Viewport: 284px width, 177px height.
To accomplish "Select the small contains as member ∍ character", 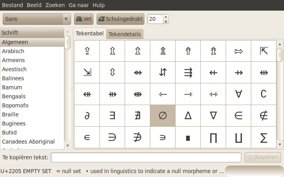I will 163,137.
